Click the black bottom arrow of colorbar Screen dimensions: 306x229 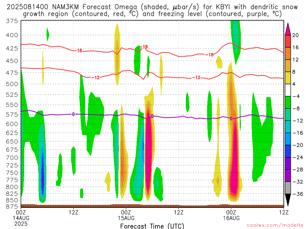[288, 200]
